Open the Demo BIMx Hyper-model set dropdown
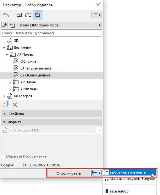 coord(55,25)
